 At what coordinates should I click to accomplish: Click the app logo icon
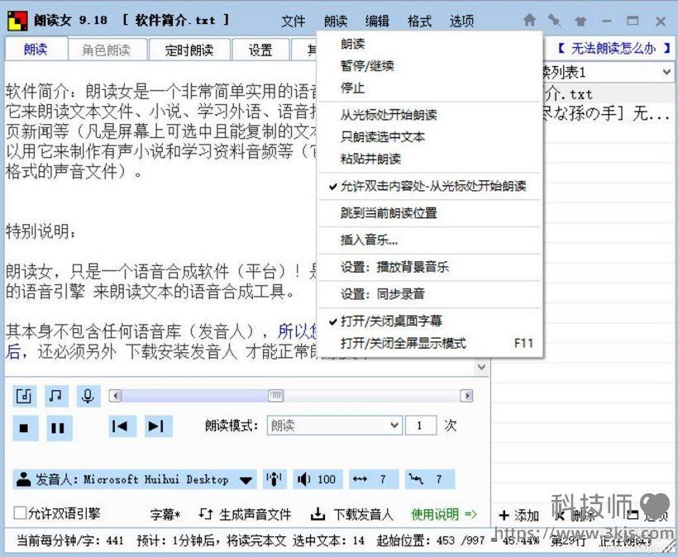[17, 21]
